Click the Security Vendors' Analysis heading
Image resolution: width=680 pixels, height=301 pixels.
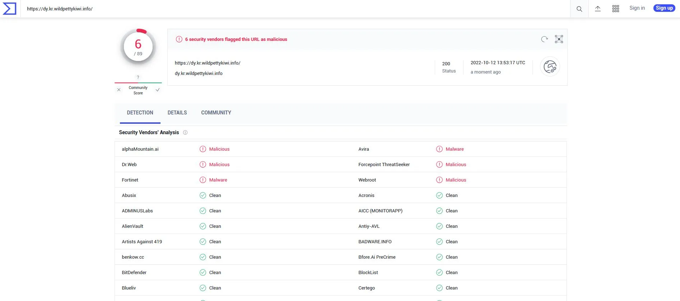tap(149, 132)
